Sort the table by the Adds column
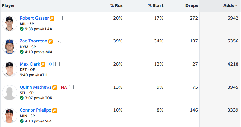Screen dimensions: 241x127 (230, 6)
